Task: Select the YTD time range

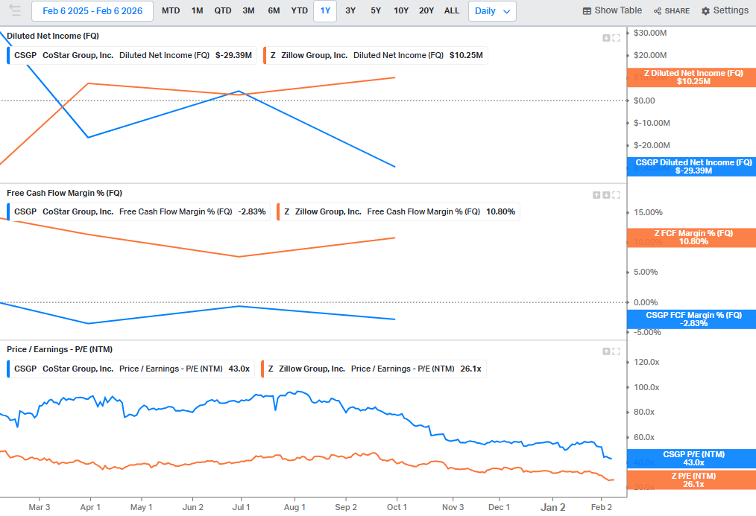Action: pyautogui.click(x=300, y=11)
